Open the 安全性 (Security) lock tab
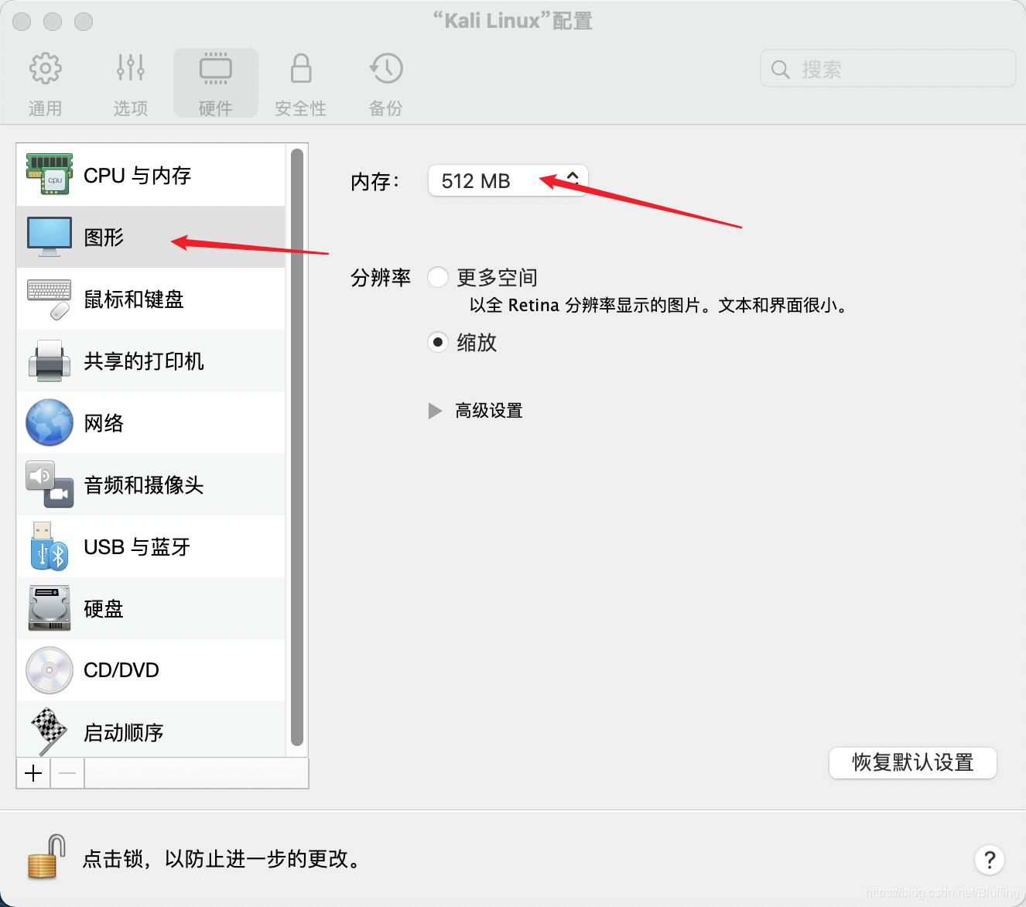Screen dimensions: 1026x907 [300, 84]
